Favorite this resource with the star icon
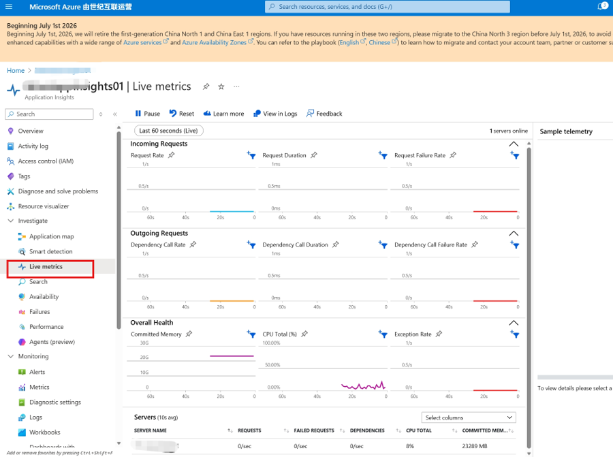 click(221, 86)
